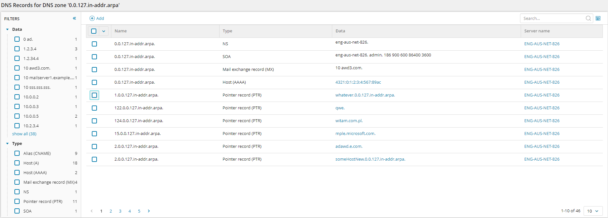
Task: Click the Add record plus icon
Action: point(92,18)
